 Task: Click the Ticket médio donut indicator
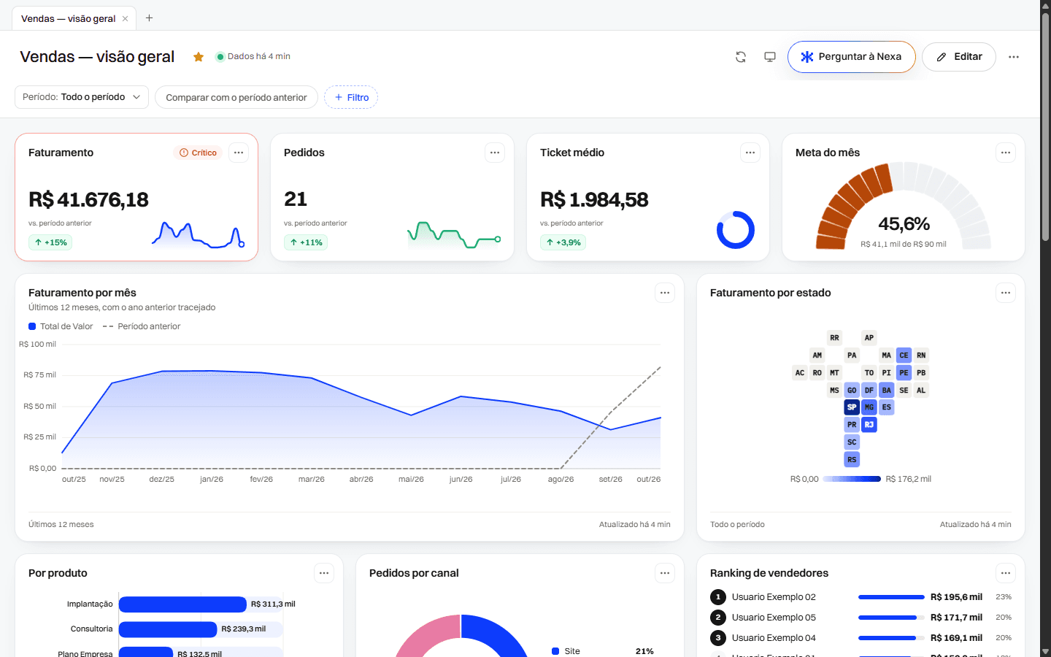click(x=736, y=230)
